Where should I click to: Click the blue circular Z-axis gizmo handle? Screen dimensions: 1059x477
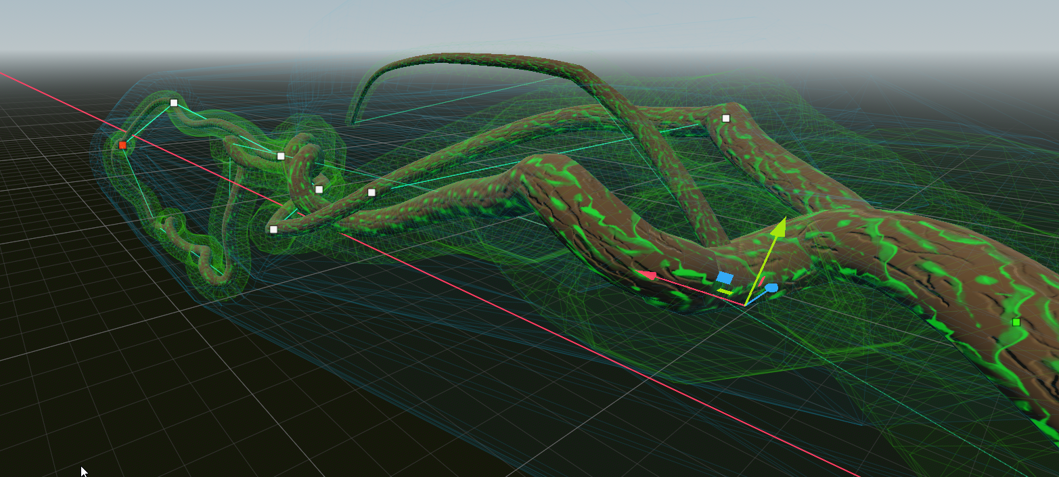pos(771,288)
